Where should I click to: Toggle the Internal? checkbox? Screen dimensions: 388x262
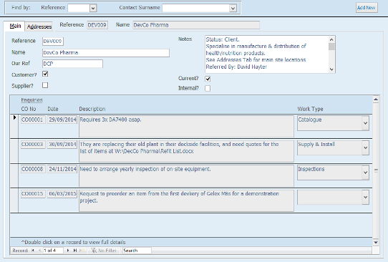(x=208, y=88)
